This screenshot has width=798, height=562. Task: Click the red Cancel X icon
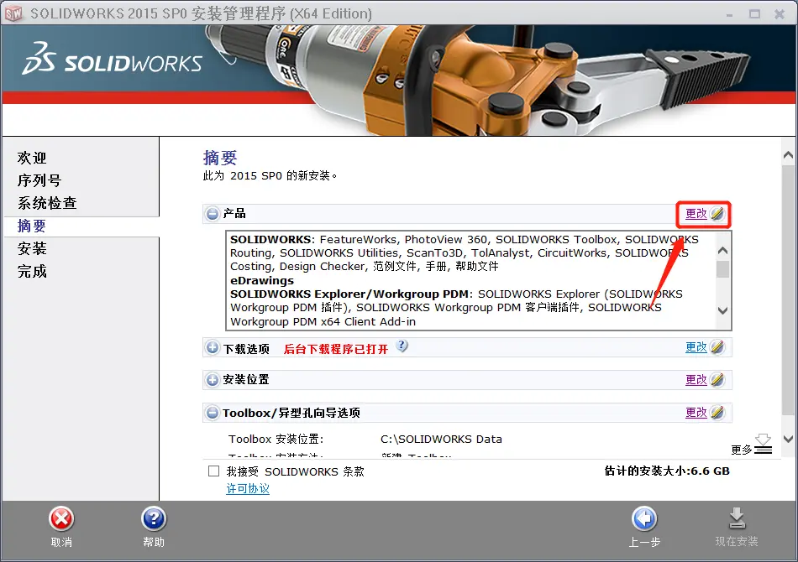click(x=61, y=519)
